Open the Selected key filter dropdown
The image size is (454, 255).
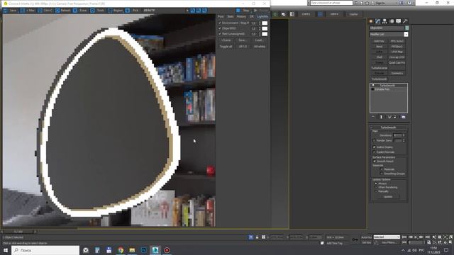[387, 237]
